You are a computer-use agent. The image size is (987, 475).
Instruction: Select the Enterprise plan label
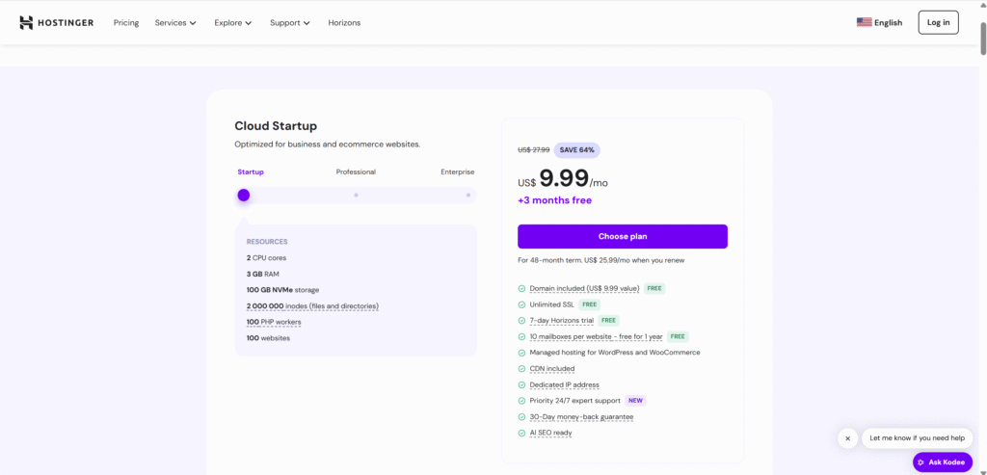pos(458,172)
